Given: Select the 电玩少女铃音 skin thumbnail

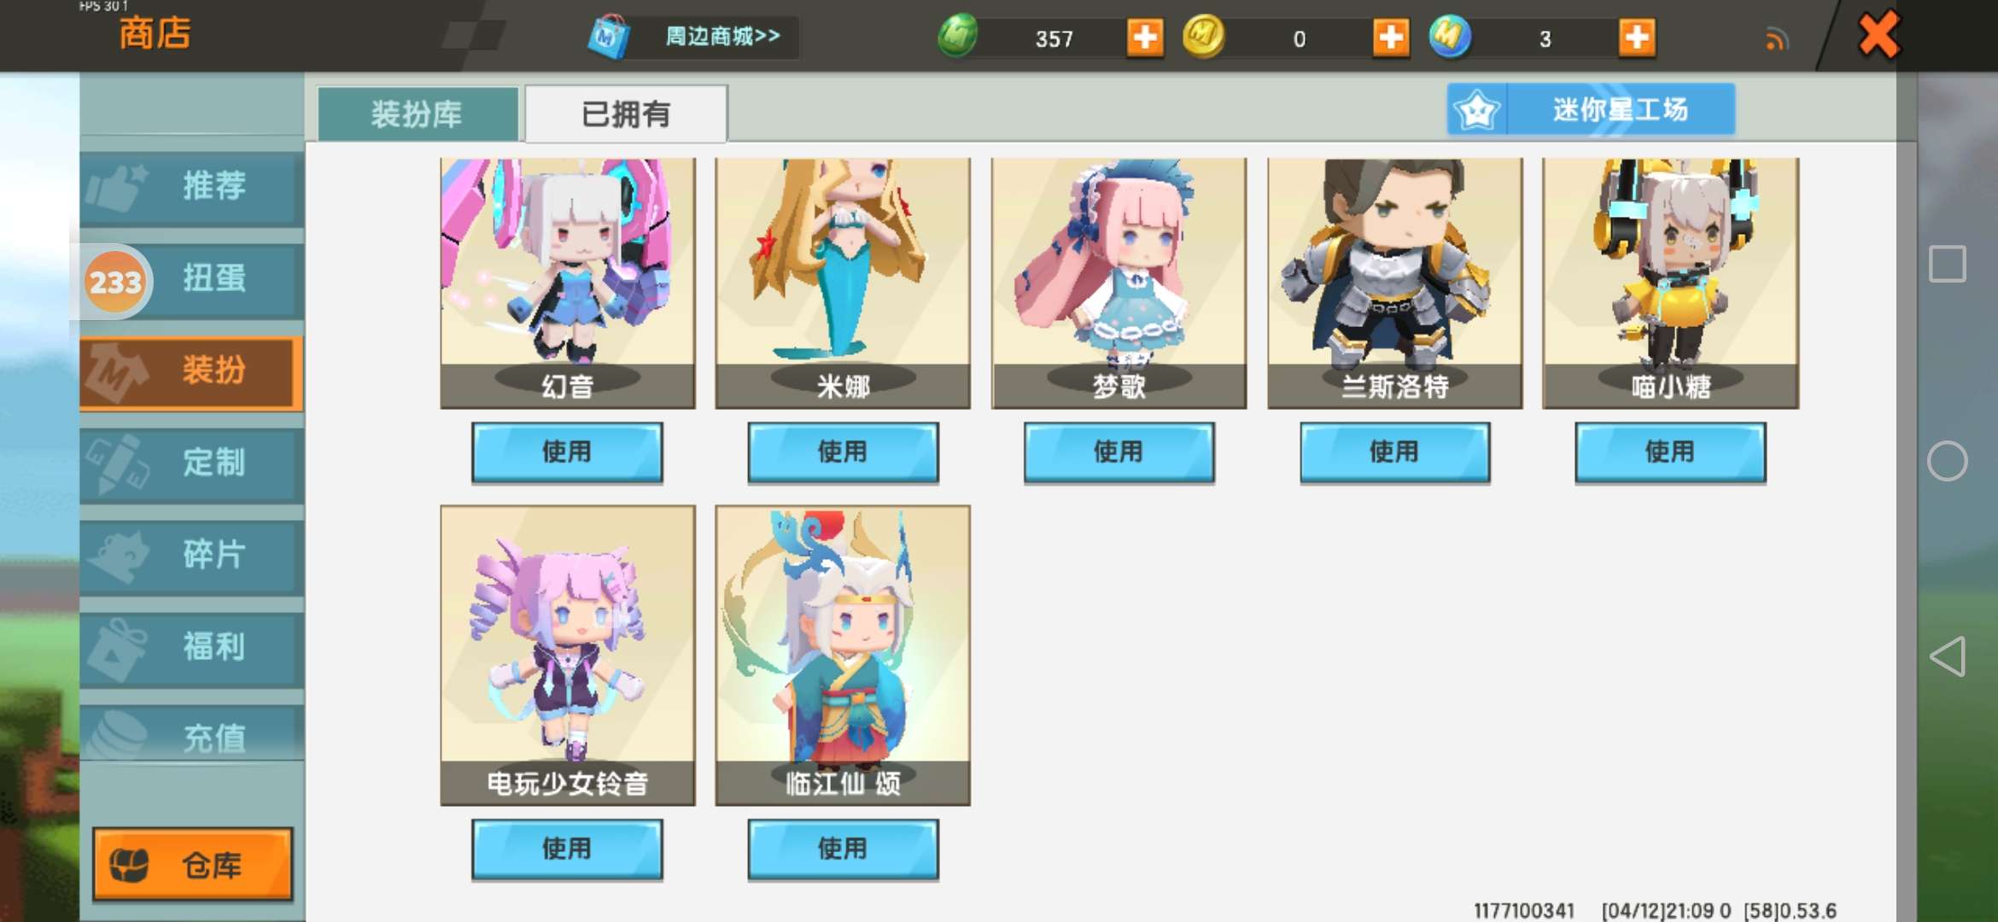Looking at the screenshot, I should click(x=568, y=655).
